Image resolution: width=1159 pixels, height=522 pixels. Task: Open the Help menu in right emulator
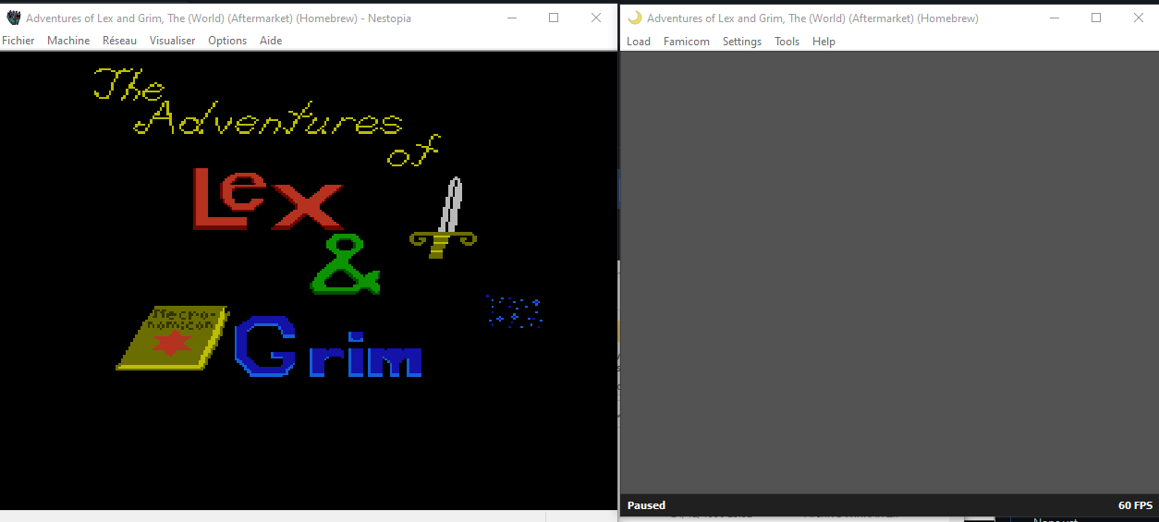click(x=823, y=42)
